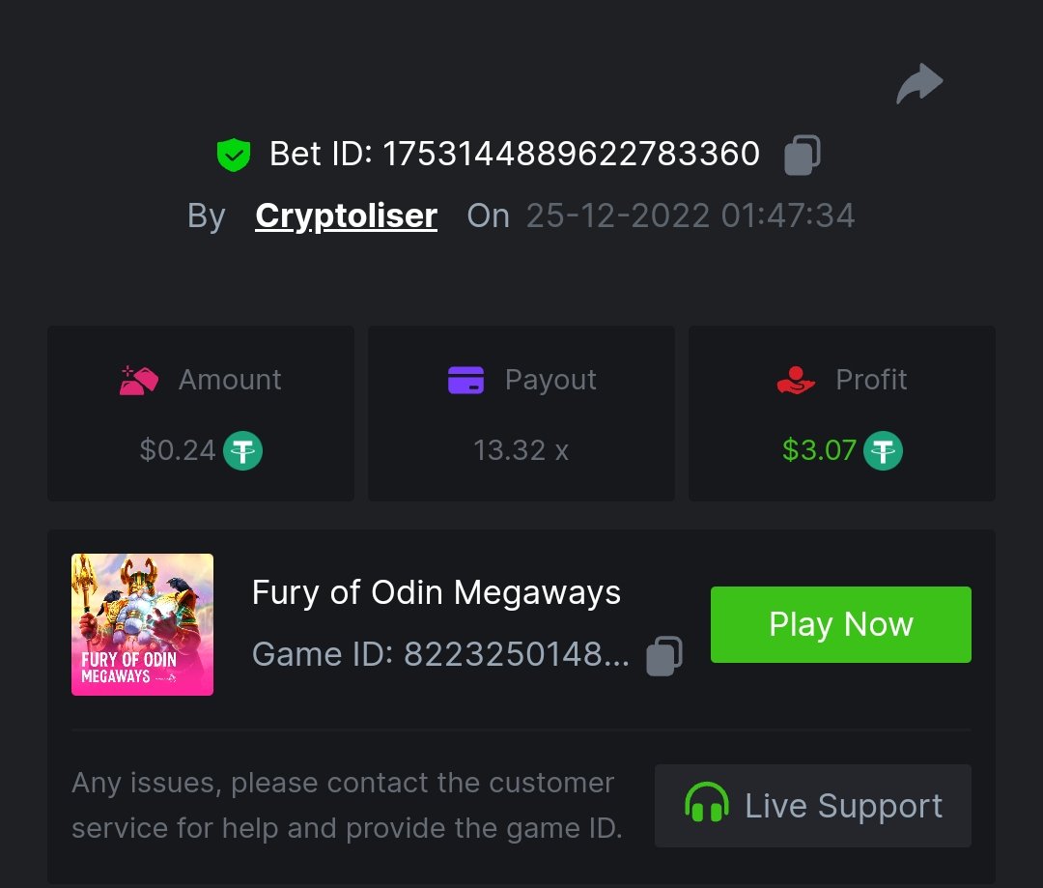Click the $3.07 profit value
The height and width of the screenshot is (888, 1043).
pyautogui.click(x=819, y=450)
